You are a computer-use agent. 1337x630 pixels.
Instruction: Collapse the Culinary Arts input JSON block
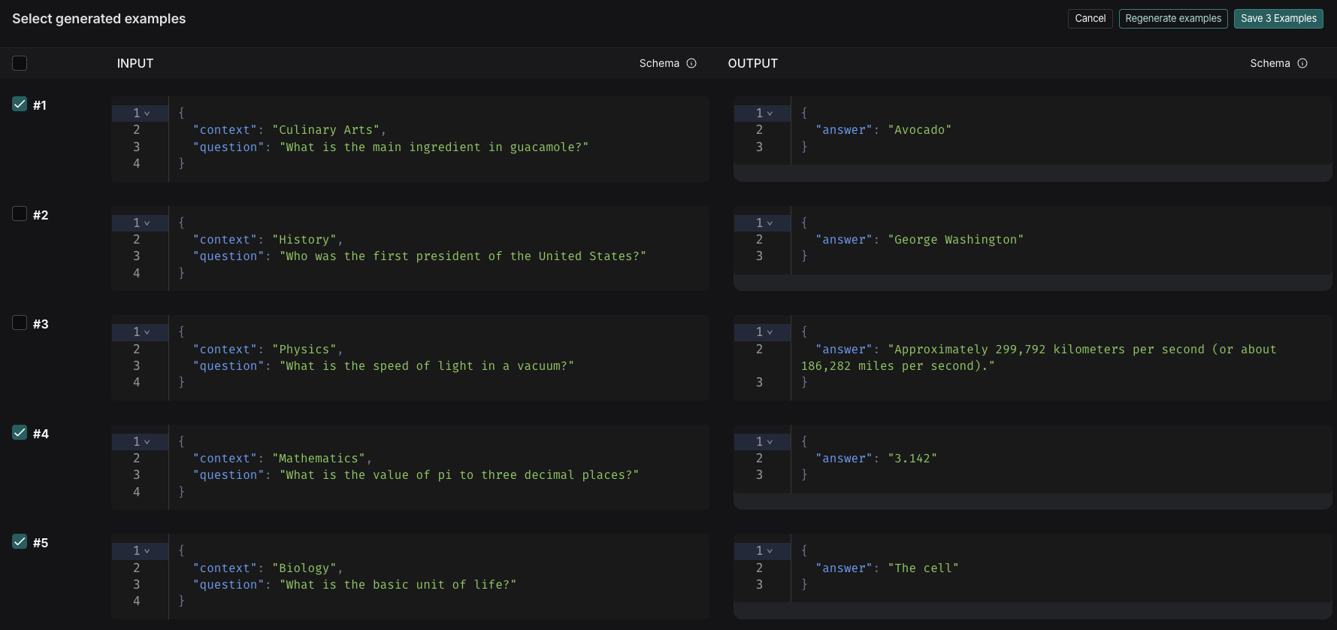pos(147,114)
